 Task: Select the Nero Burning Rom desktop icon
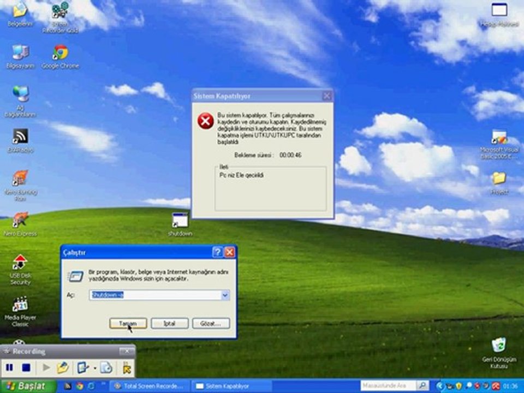[x=20, y=185]
